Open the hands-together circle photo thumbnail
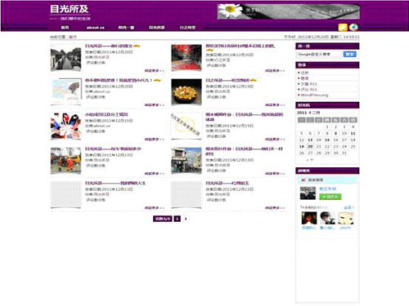Image resolution: width=409 pixels, height=306 pixels. 65,126
